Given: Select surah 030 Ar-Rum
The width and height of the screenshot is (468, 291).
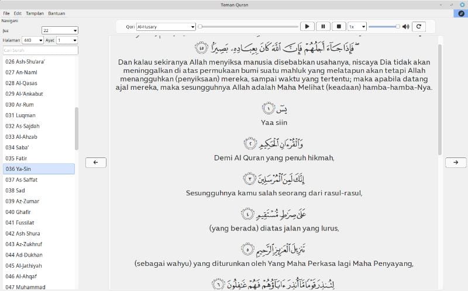Looking at the screenshot, I should (x=39, y=105).
